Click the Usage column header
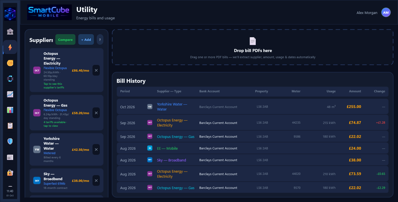 tap(331, 91)
